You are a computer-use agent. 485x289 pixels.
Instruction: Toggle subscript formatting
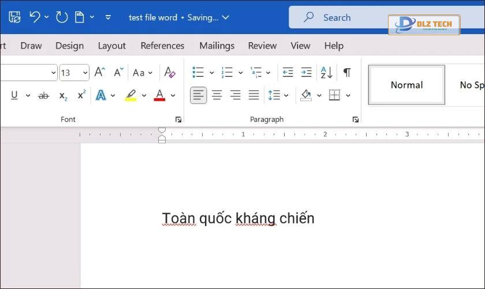pos(63,96)
